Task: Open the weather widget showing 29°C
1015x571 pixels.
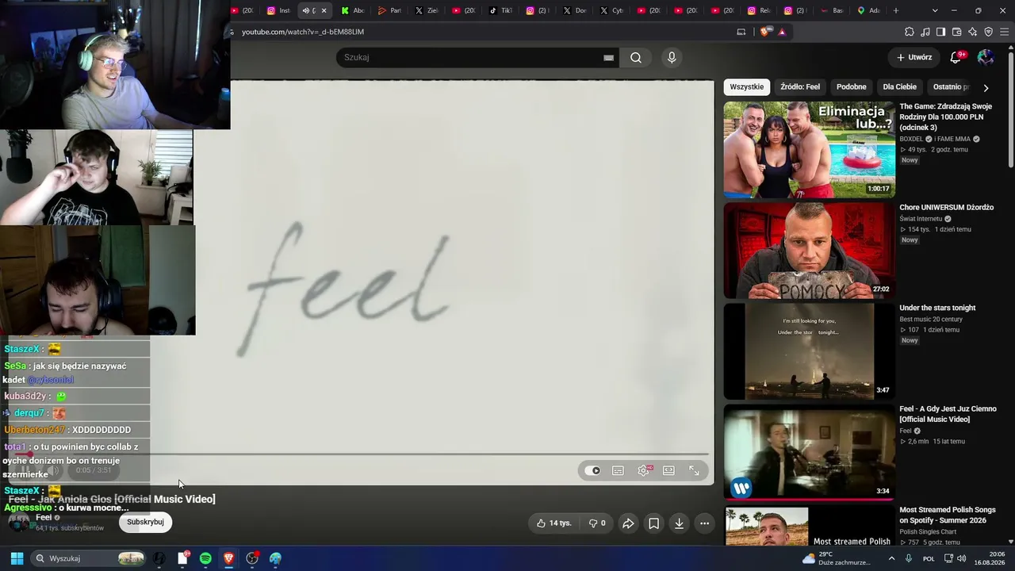Action: pyautogui.click(x=837, y=558)
